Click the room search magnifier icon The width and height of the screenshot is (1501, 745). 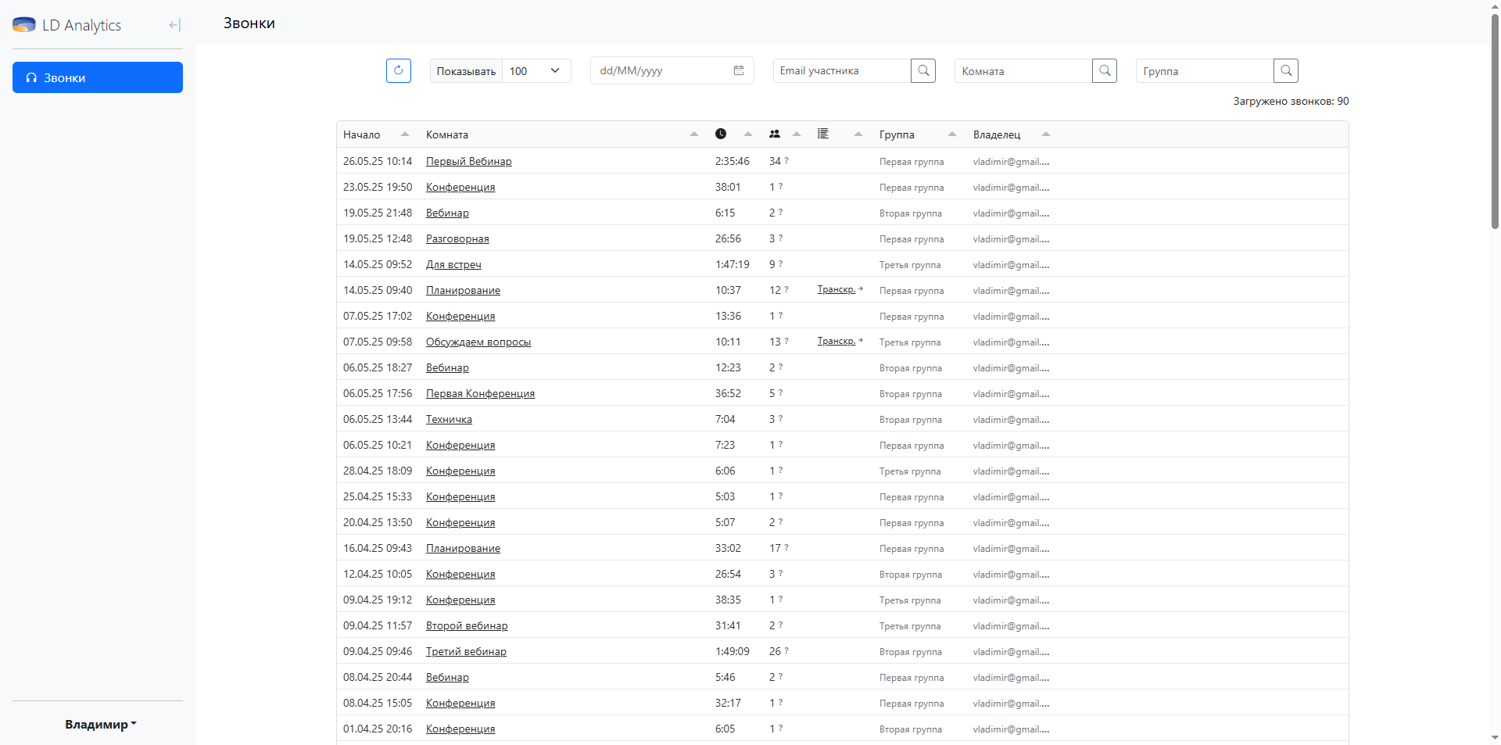pyautogui.click(x=1105, y=70)
